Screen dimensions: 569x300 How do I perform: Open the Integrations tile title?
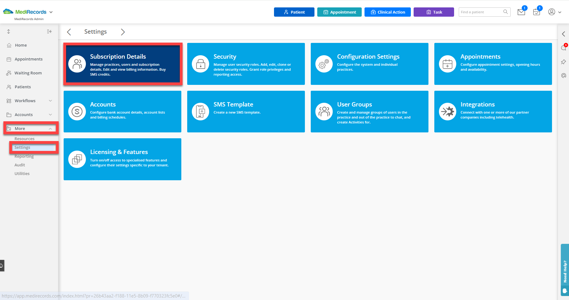click(478, 104)
